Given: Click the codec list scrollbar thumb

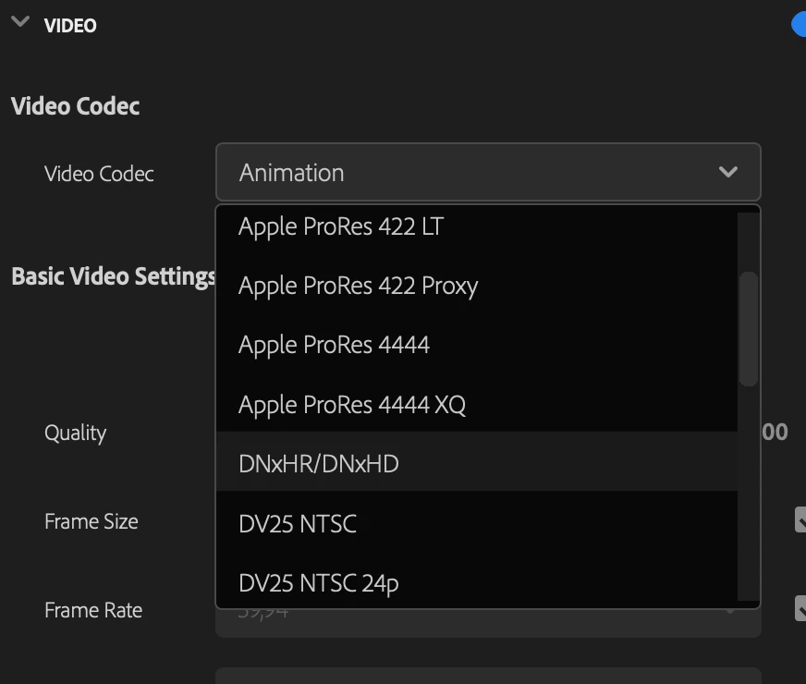Looking at the screenshot, I should point(748,329).
